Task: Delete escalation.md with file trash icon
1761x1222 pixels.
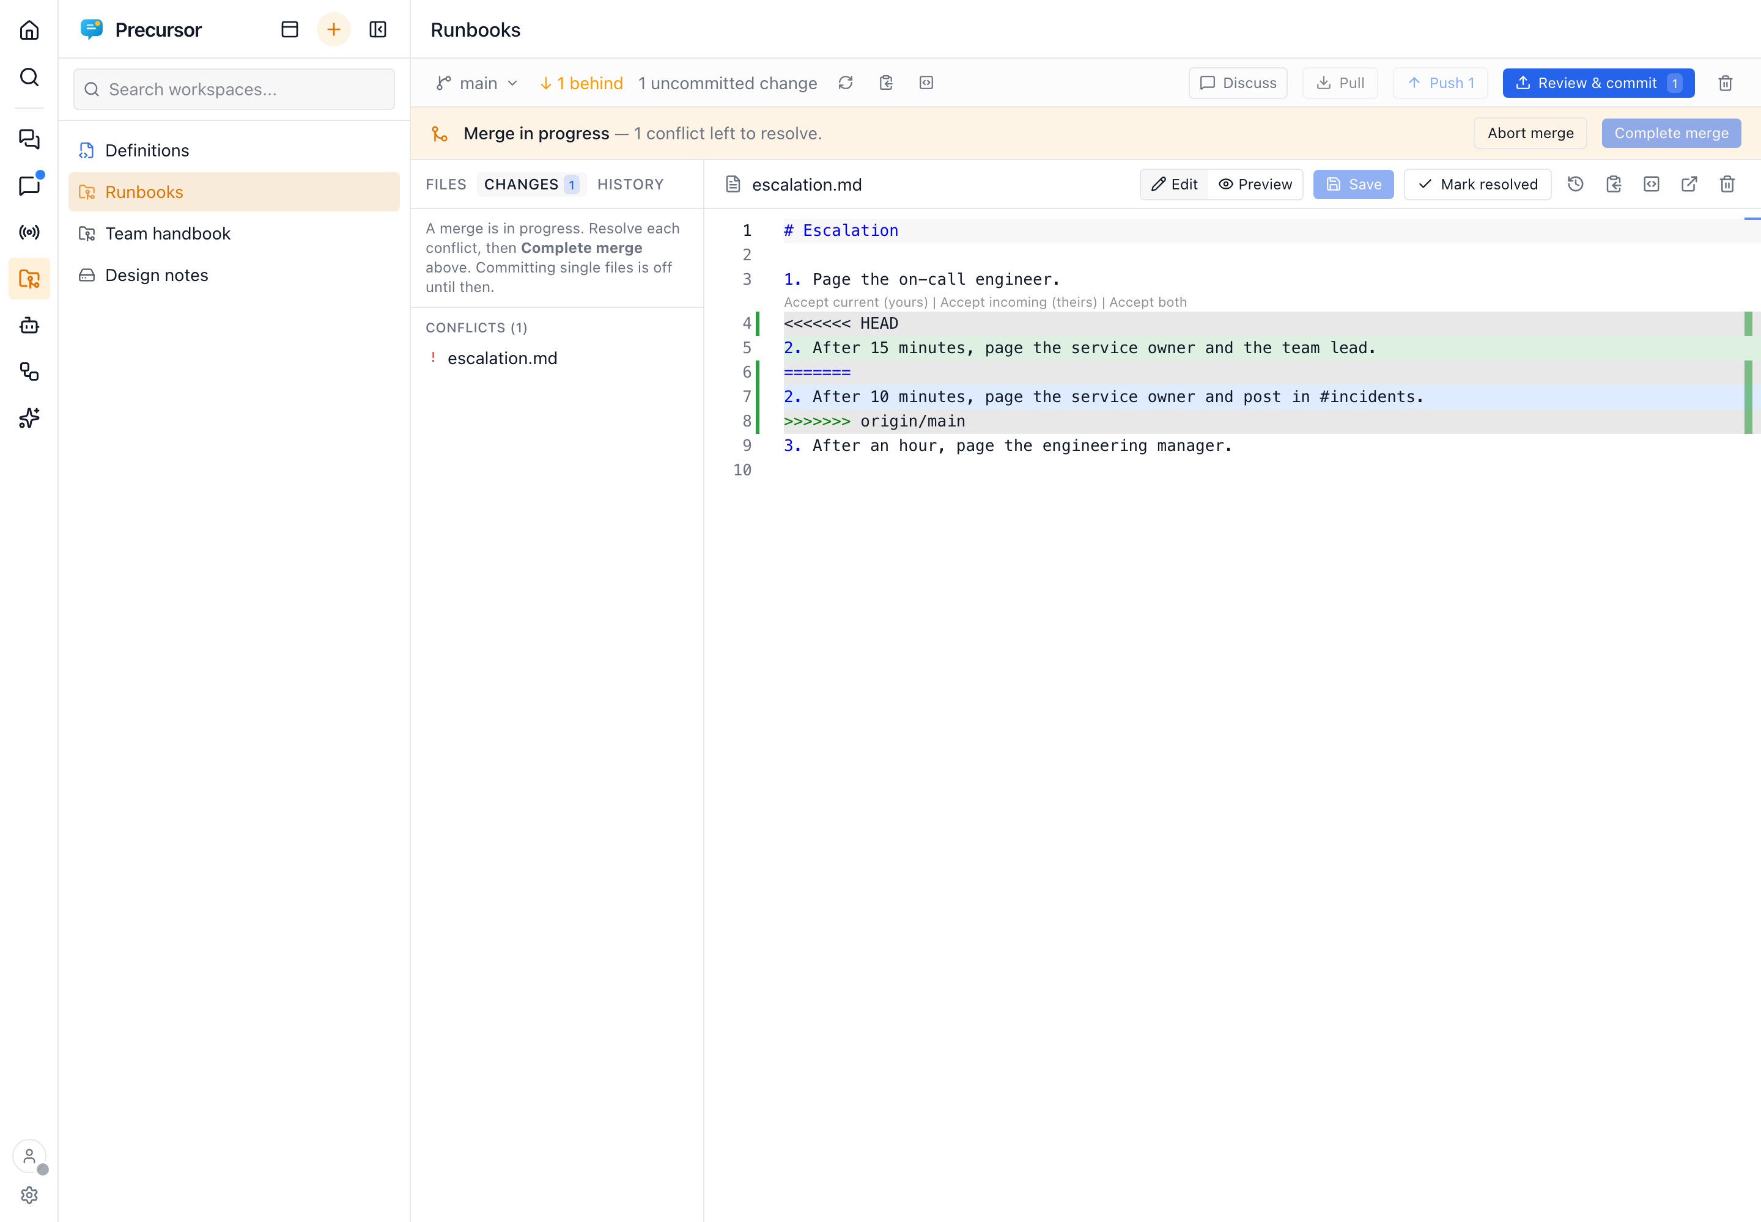Action: click(1727, 185)
